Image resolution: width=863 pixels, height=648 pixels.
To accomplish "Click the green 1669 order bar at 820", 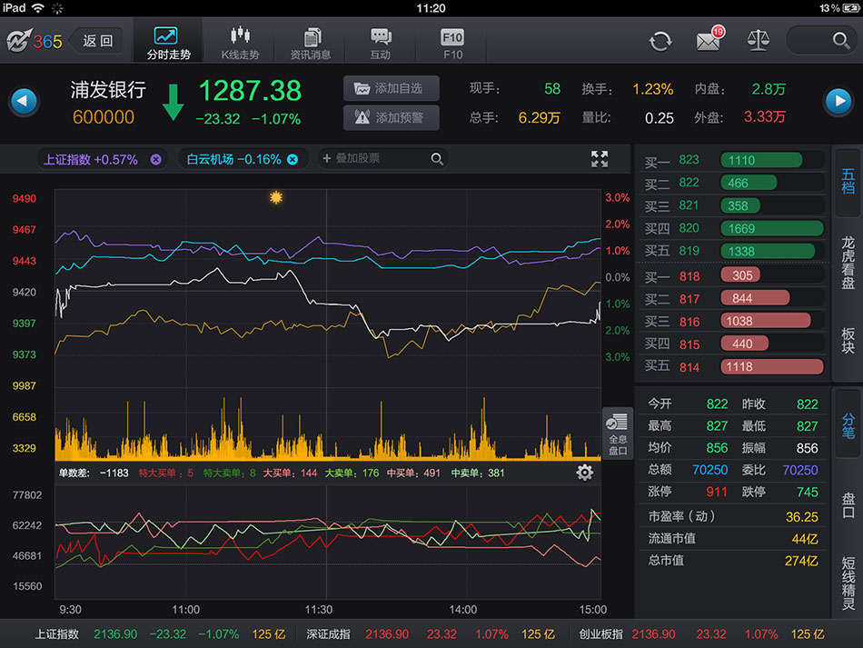I will point(772,228).
